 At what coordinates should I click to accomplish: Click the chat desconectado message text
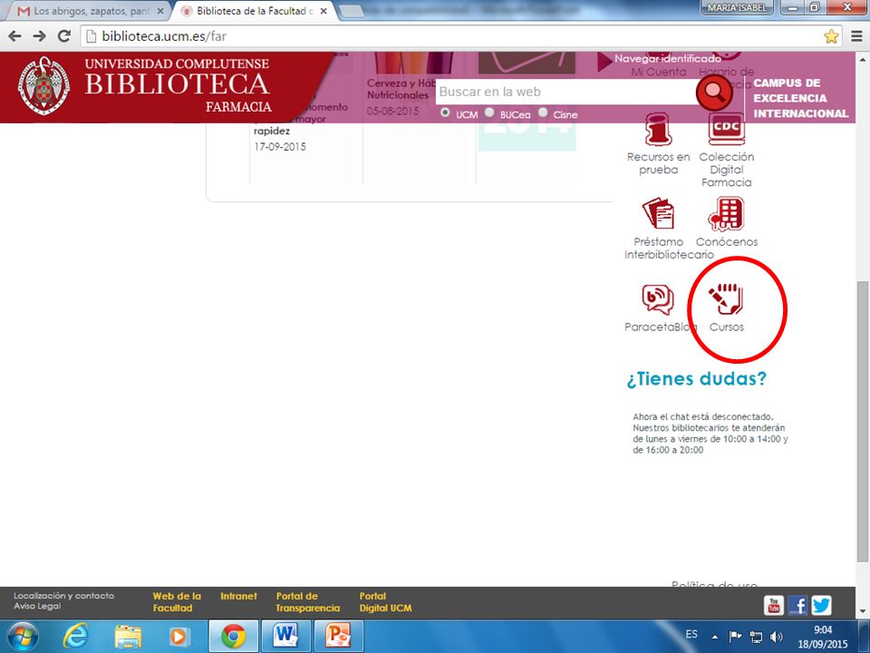[710, 434]
